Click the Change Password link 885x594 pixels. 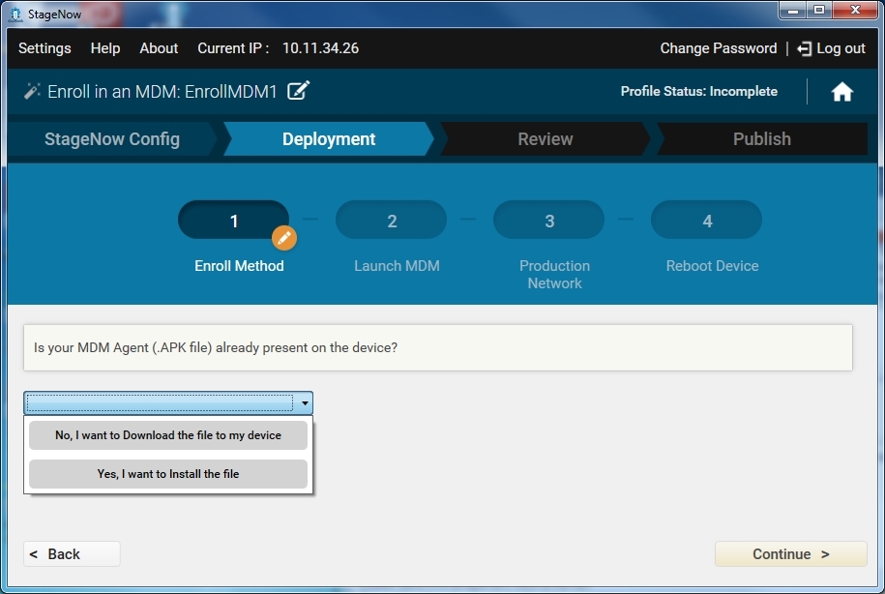tap(718, 48)
